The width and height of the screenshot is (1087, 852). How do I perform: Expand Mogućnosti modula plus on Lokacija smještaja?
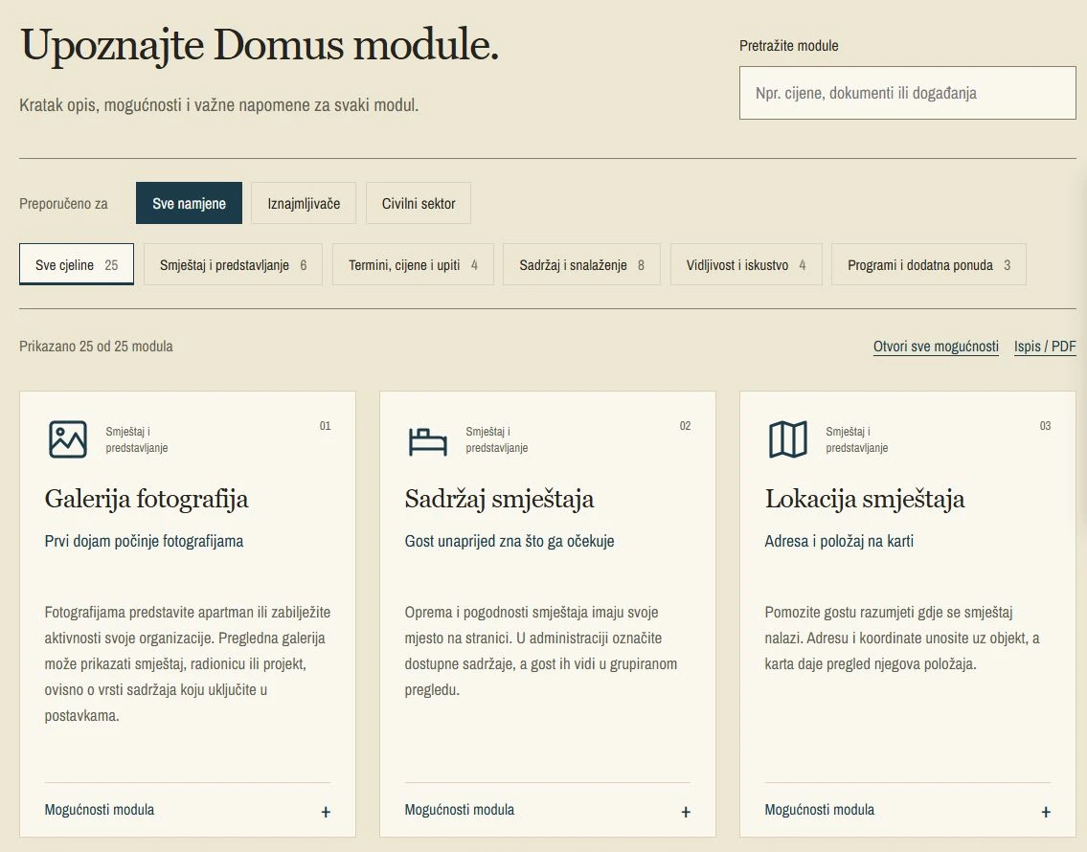coord(1046,812)
